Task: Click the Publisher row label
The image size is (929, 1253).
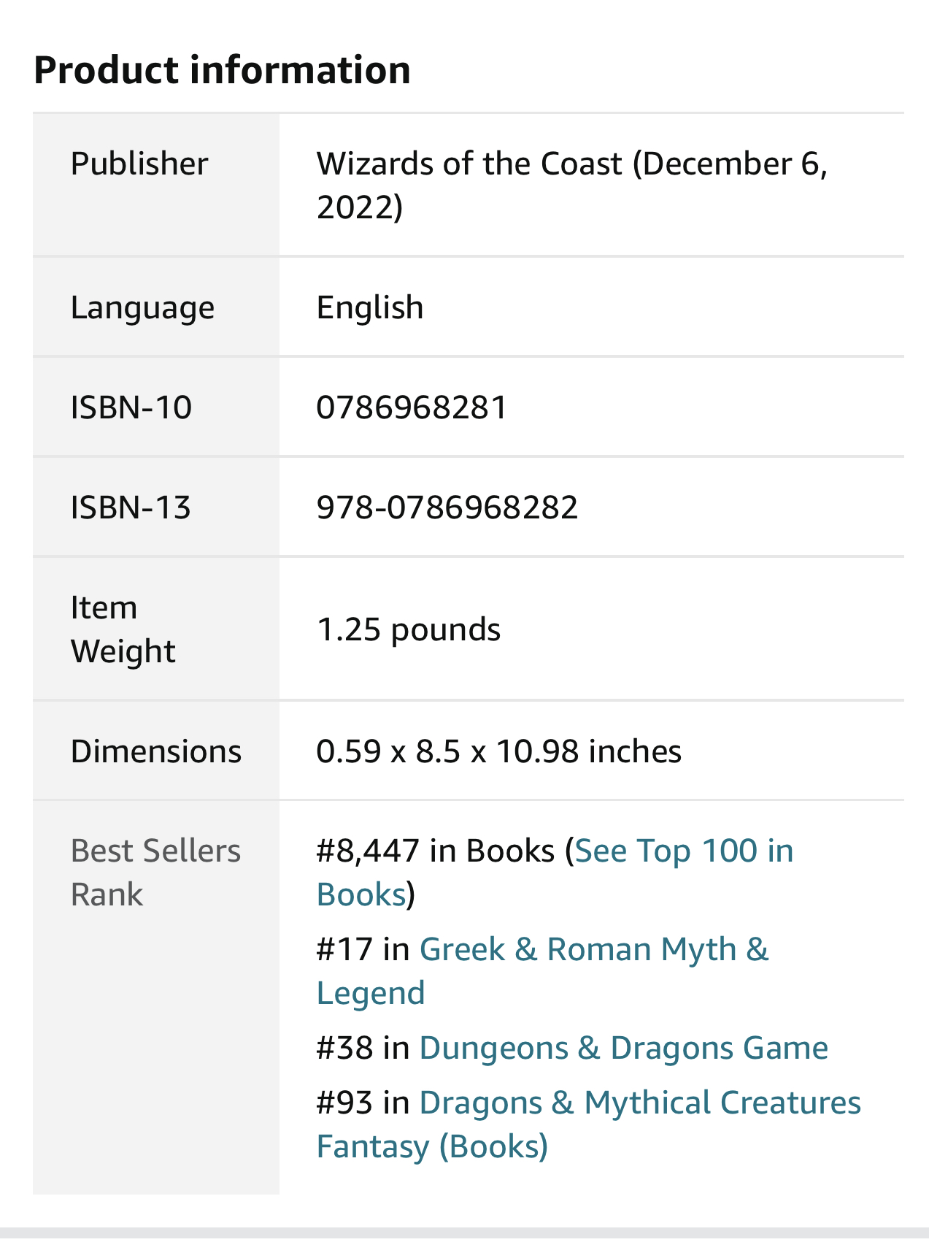Action: (x=139, y=164)
